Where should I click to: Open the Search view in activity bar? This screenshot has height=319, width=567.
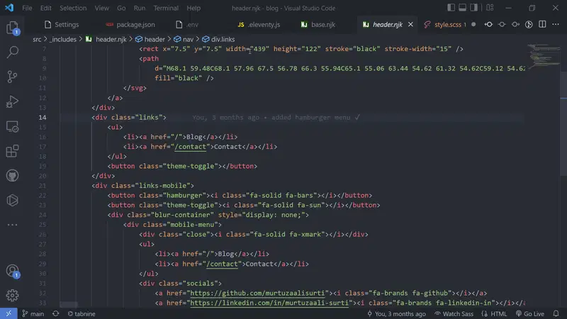(x=12, y=52)
